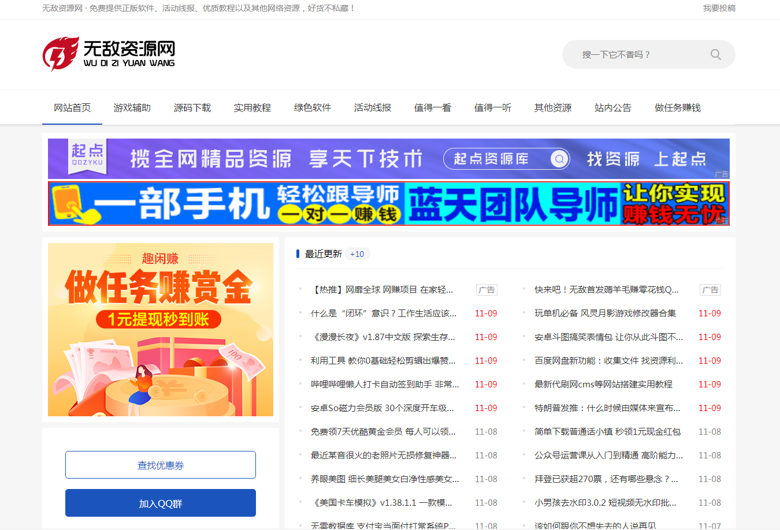Screen dimensions: 780x530
Task: Go to 绿色软件 section
Action: (x=312, y=108)
